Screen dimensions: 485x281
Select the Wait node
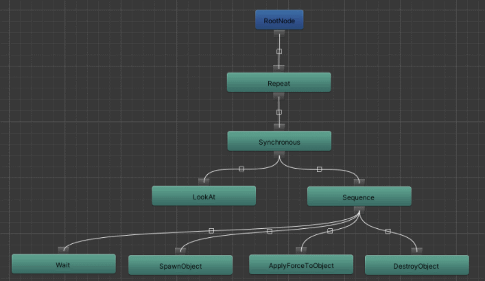point(64,264)
